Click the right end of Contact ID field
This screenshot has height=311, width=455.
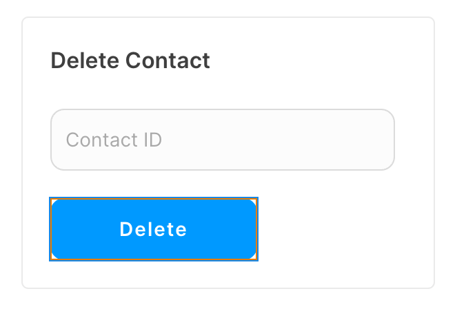[377, 140]
